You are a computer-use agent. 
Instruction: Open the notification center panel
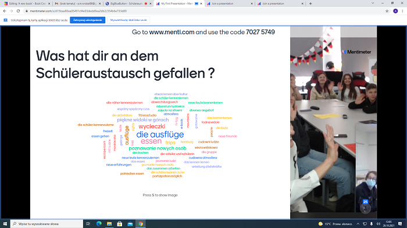400,224
